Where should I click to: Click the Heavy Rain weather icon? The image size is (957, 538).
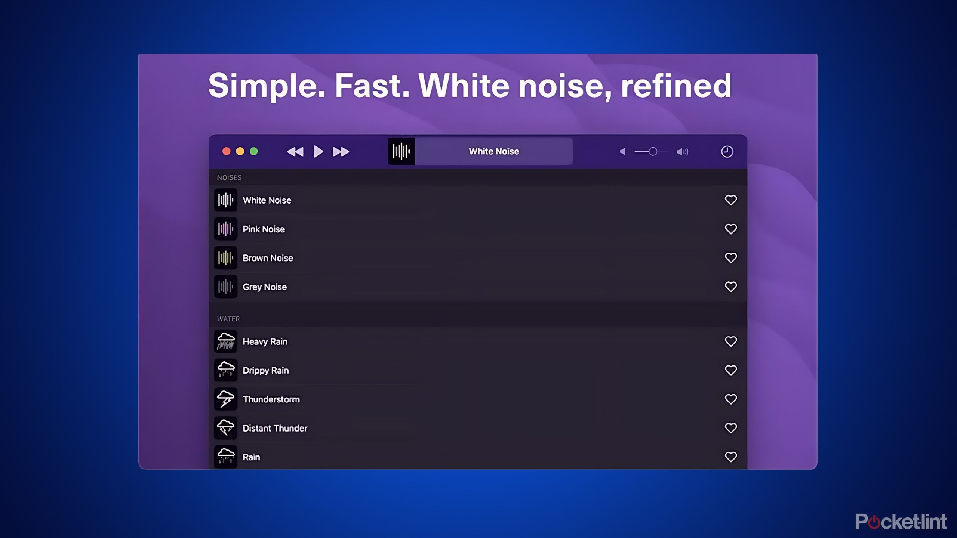pos(225,341)
